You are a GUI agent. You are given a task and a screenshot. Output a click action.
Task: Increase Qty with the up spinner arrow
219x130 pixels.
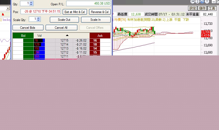pyautogui.click(x=31, y=2)
